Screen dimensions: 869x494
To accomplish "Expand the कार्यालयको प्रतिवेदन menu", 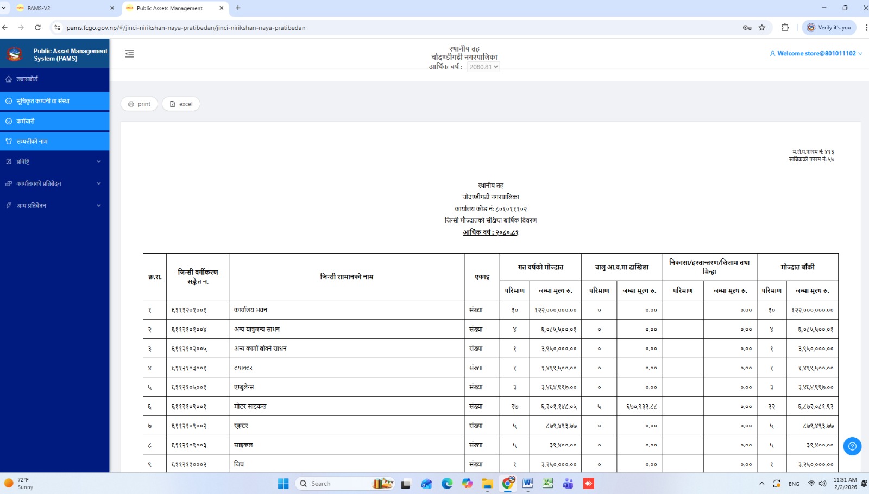I will click(x=54, y=184).
